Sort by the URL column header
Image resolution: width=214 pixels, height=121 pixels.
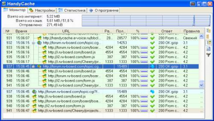point(66,31)
